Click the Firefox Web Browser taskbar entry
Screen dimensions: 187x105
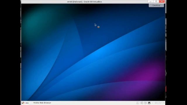[42, 103]
